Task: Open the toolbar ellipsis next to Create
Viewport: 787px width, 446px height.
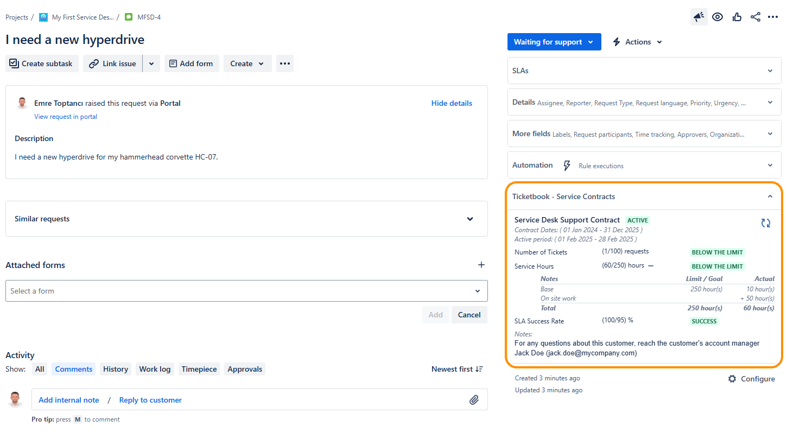Action: pos(285,63)
